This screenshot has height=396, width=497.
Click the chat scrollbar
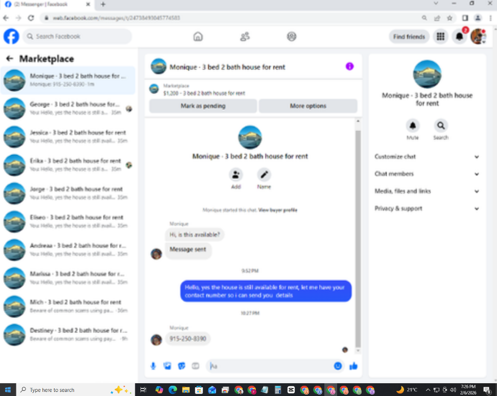pos(358,238)
